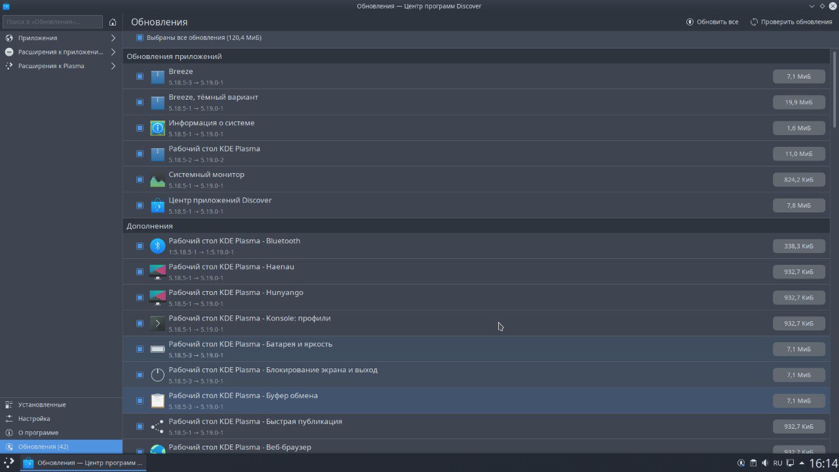Image resolution: width=839 pixels, height=472 pixels.
Task: Click the Breeze package icon
Action: click(157, 77)
